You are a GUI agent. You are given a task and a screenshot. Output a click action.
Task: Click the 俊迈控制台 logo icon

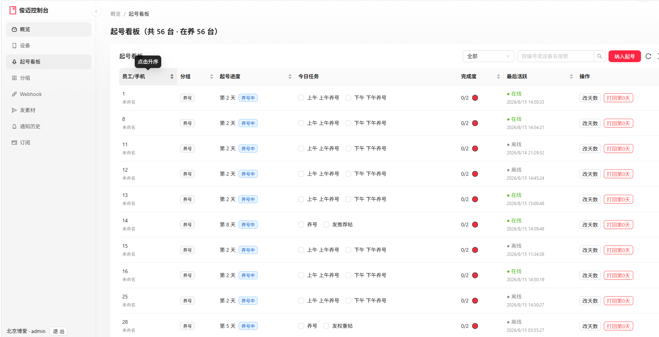pyautogui.click(x=13, y=10)
